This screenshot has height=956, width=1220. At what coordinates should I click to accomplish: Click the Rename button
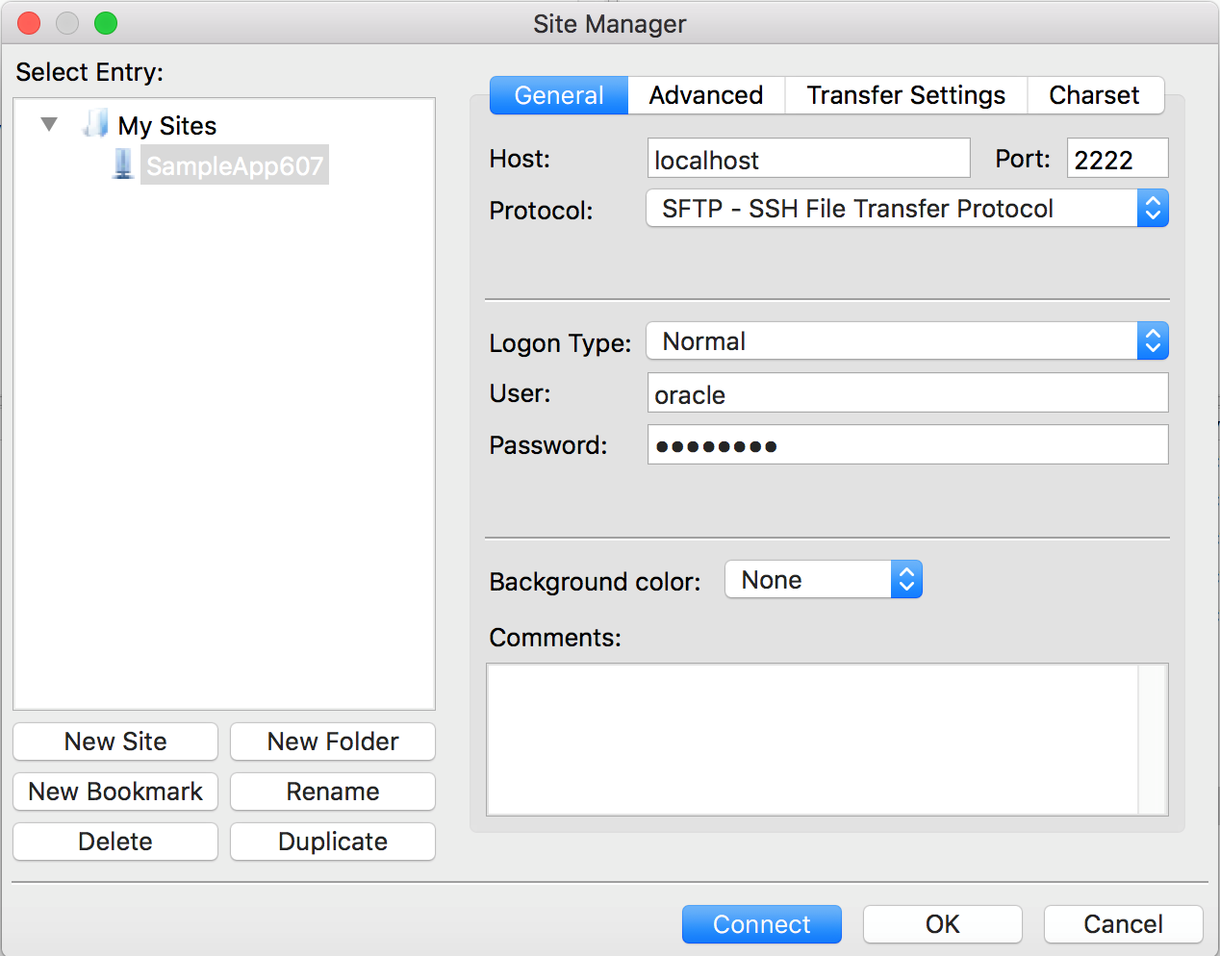click(x=333, y=792)
